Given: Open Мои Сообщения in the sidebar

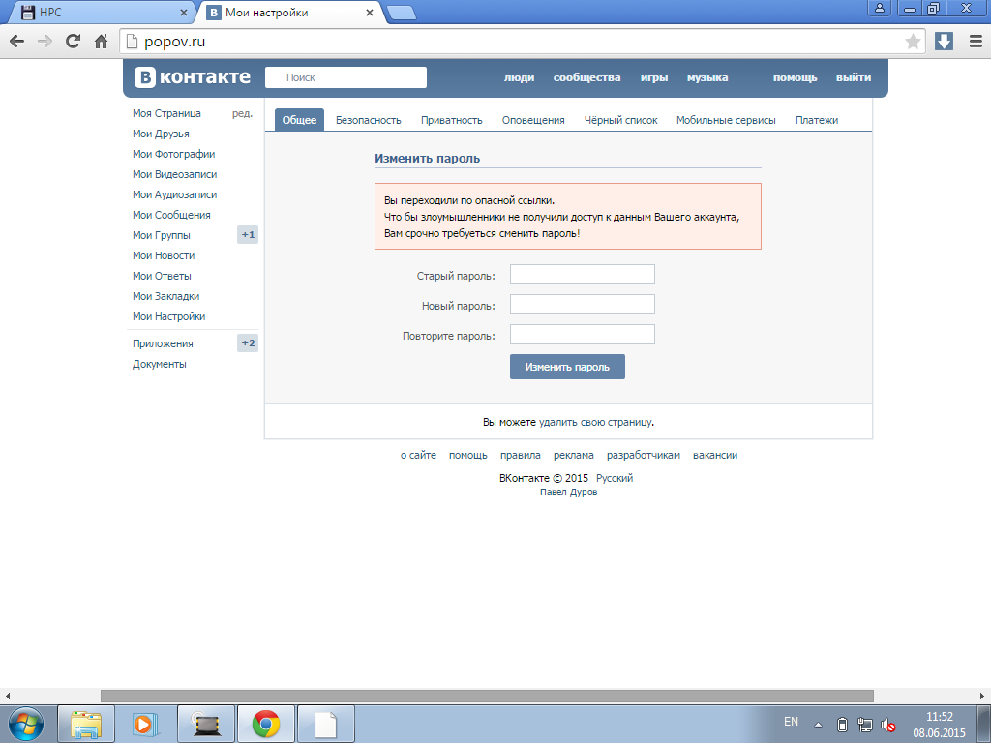Looking at the screenshot, I should pyautogui.click(x=171, y=215).
